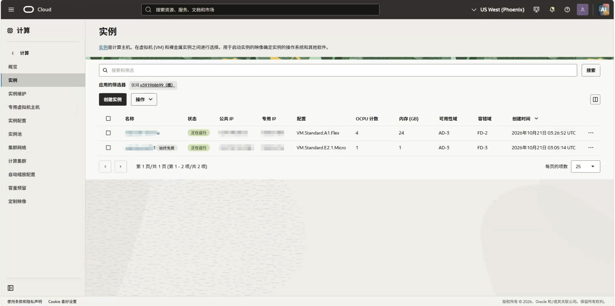
Task: Click the 名称 column header
Action: click(x=130, y=119)
